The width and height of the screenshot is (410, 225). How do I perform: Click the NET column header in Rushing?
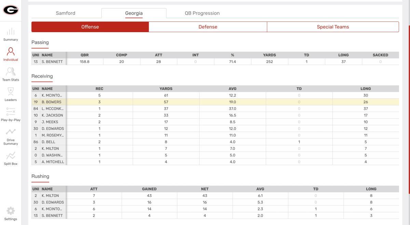point(205,189)
